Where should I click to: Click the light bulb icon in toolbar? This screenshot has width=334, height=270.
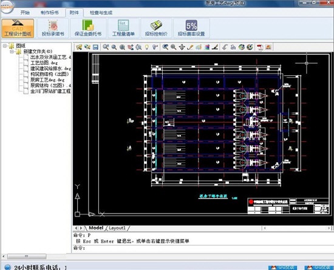147,47
